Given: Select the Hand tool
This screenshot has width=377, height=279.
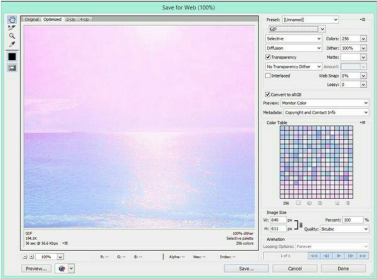Looking at the screenshot, I should pos(12,20).
